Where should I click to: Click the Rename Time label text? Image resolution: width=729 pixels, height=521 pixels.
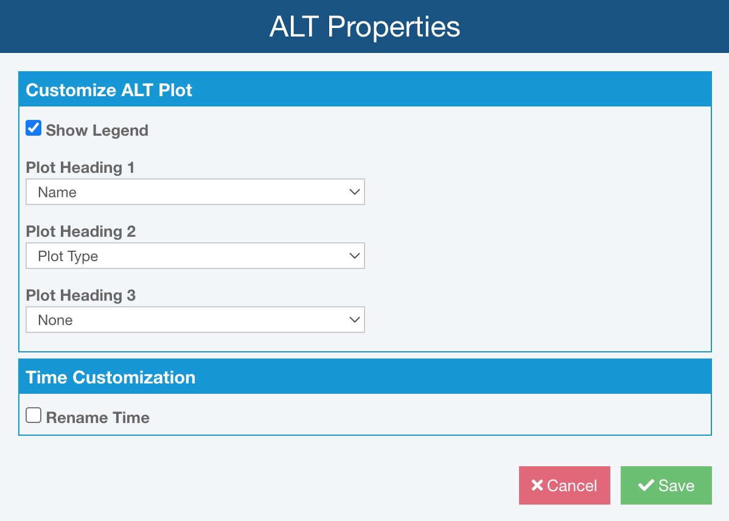[97, 418]
